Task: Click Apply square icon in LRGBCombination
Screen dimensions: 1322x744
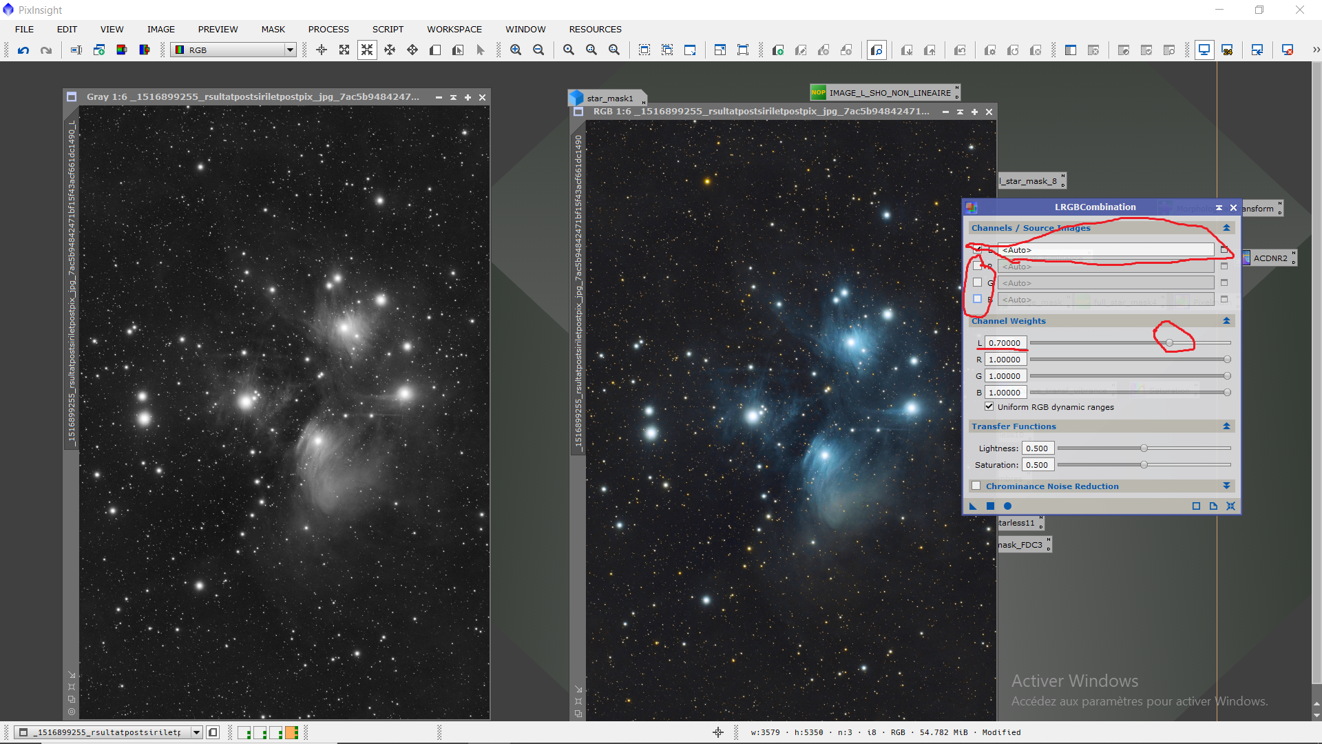Action: tap(990, 506)
